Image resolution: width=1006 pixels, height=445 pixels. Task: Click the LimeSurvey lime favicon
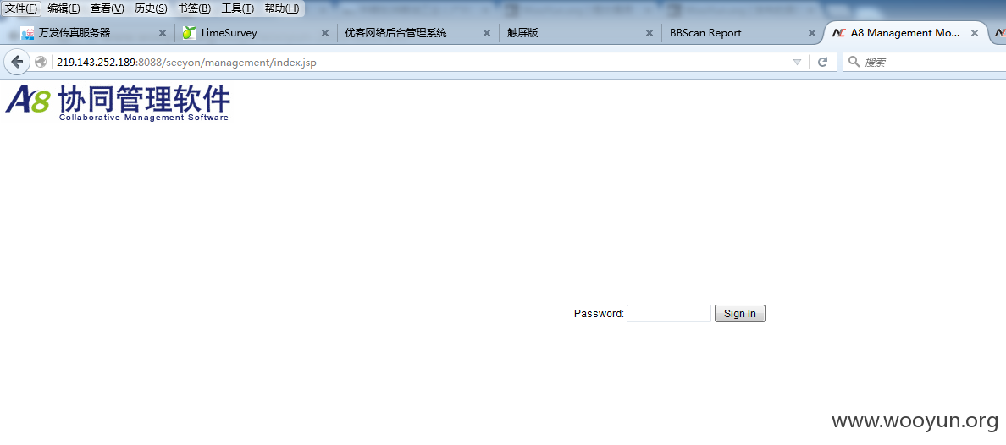coord(189,33)
